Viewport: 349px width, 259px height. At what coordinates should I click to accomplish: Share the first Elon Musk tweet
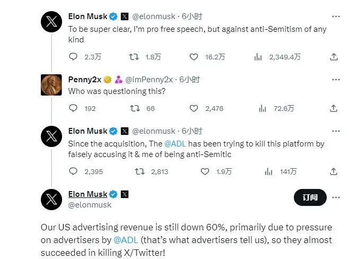pyautogui.click(x=334, y=56)
